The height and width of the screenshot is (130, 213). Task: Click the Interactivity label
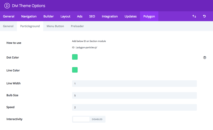14,119
